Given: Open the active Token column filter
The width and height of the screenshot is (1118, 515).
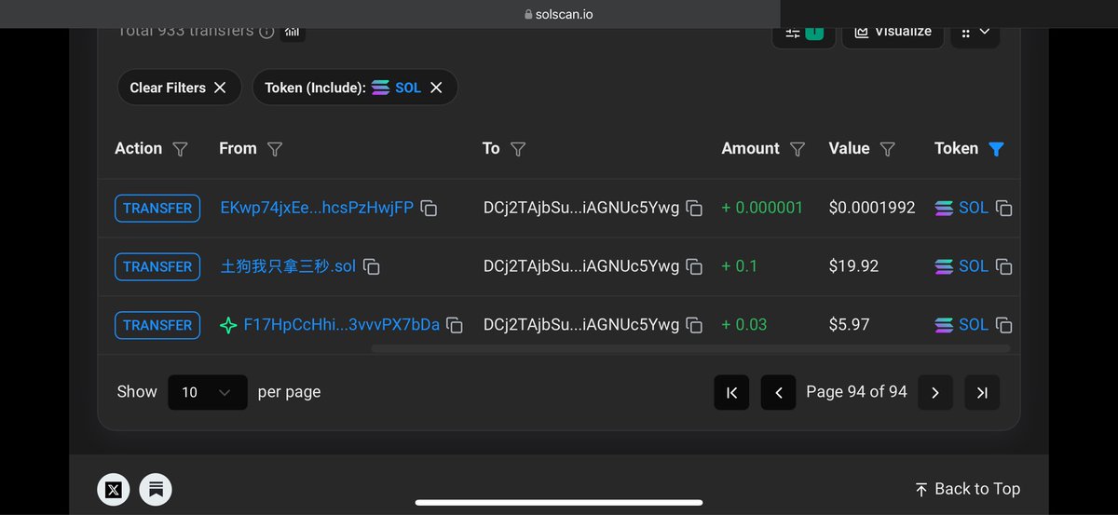Looking at the screenshot, I should click(x=996, y=149).
